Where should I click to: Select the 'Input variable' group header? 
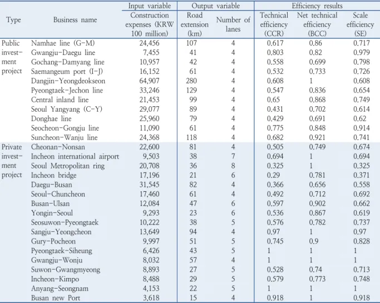coord(150,6)
